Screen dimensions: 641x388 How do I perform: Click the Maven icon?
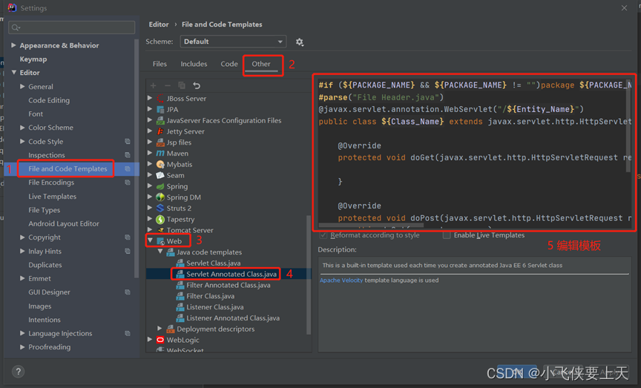[x=160, y=154]
